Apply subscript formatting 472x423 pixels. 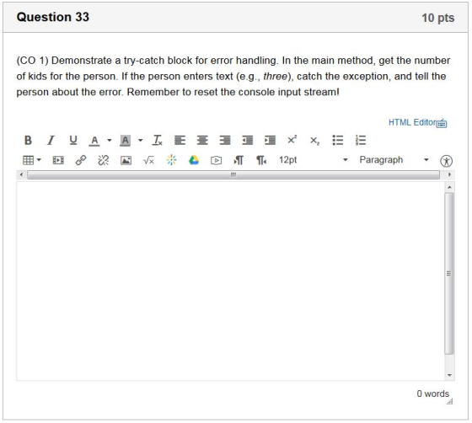pyautogui.click(x=314, y=141)
